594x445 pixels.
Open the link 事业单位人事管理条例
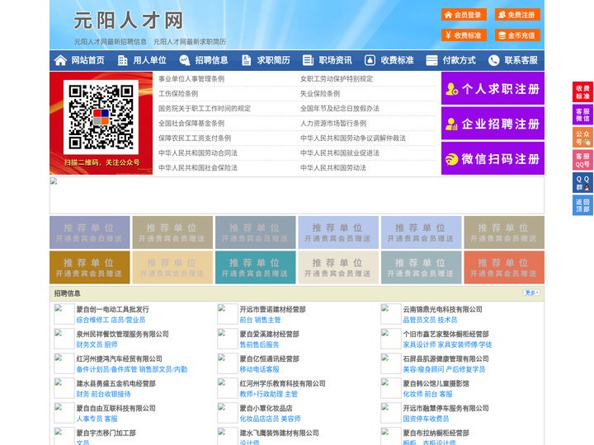tap(191, 79)
